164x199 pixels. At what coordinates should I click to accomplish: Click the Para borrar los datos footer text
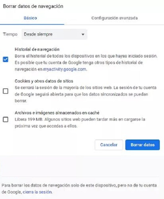click(79, 188)
